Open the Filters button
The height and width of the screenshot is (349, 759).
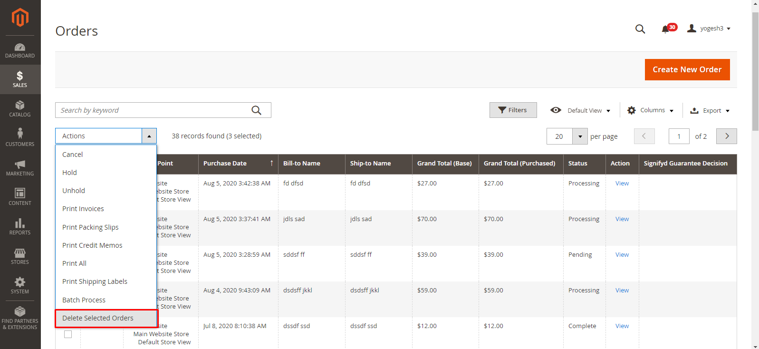tap(513, 110)
